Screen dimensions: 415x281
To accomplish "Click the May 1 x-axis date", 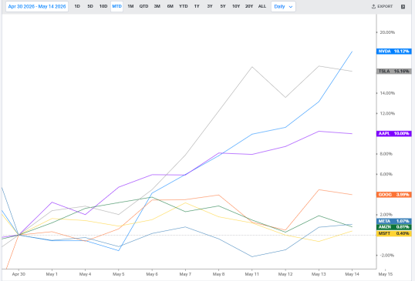I will [x=52, y=274].
